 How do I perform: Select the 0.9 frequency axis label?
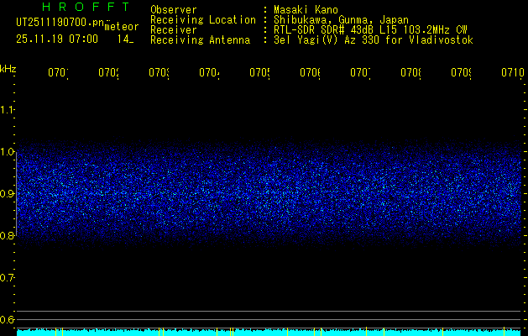(x=8, y=193)
